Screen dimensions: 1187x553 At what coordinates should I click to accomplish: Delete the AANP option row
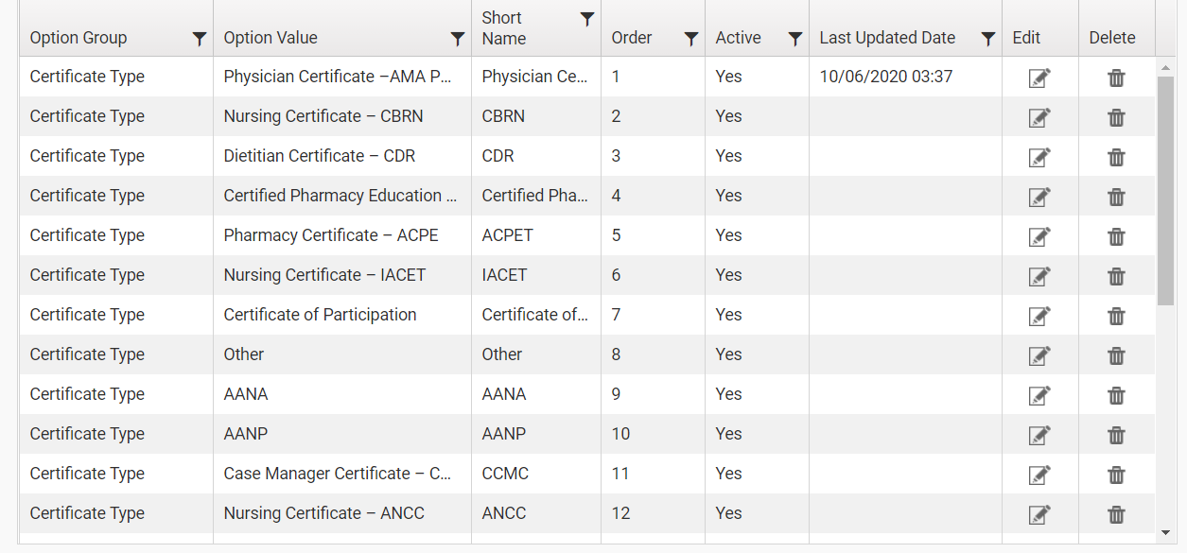(1116, 435)
